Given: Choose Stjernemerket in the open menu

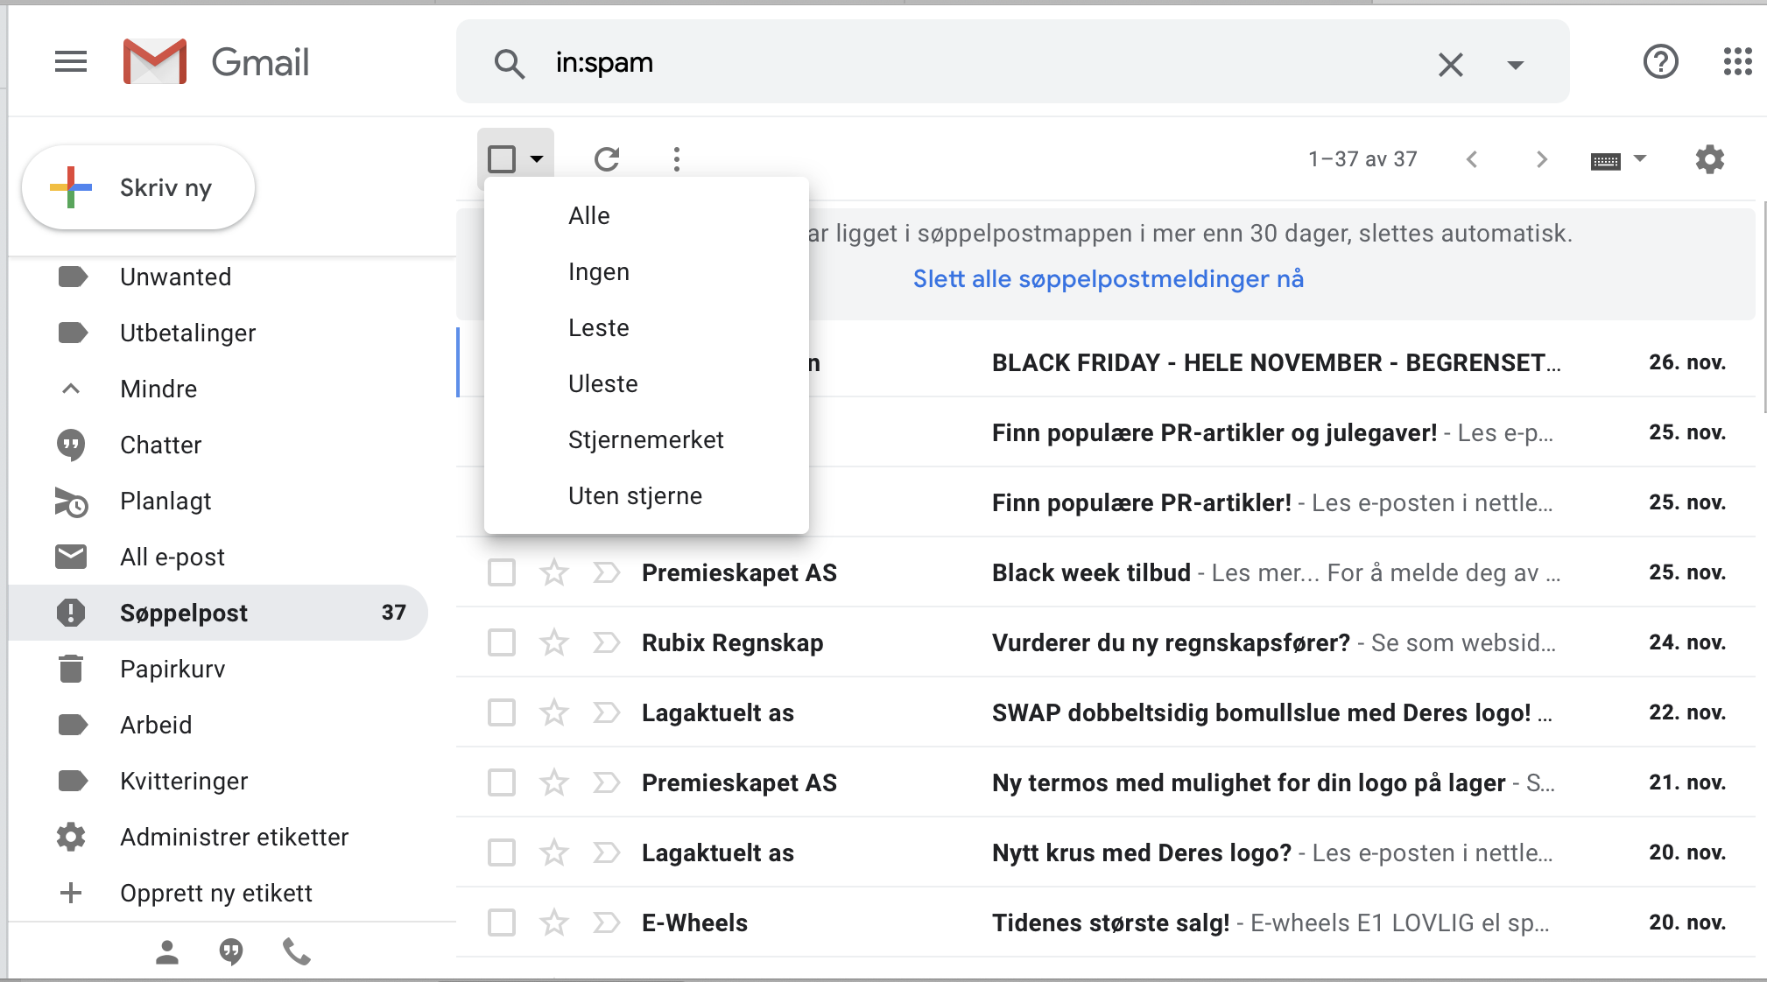Looking at the screenshot, I should [x=646, y=438].
